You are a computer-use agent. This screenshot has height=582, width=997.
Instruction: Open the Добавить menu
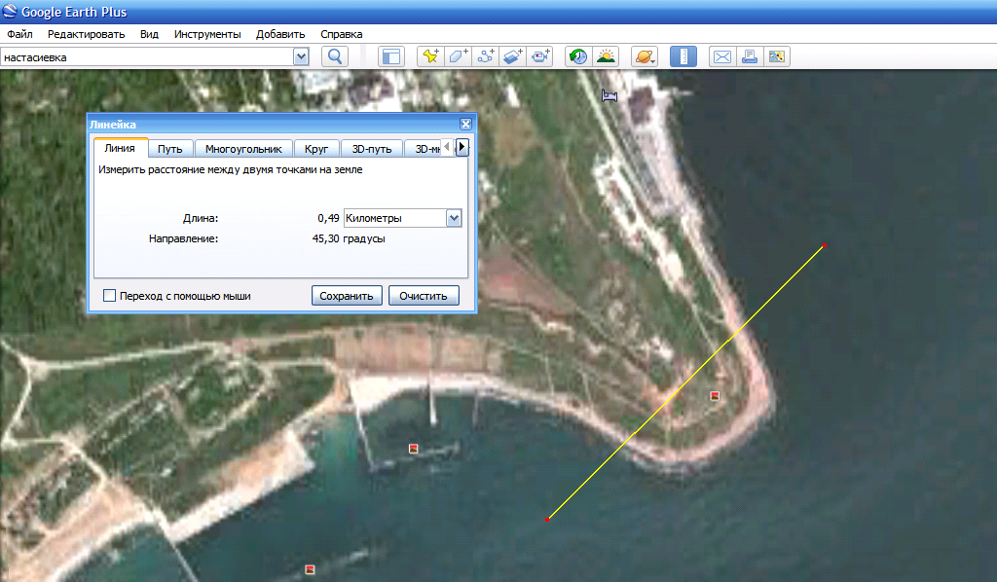(280, 34)
